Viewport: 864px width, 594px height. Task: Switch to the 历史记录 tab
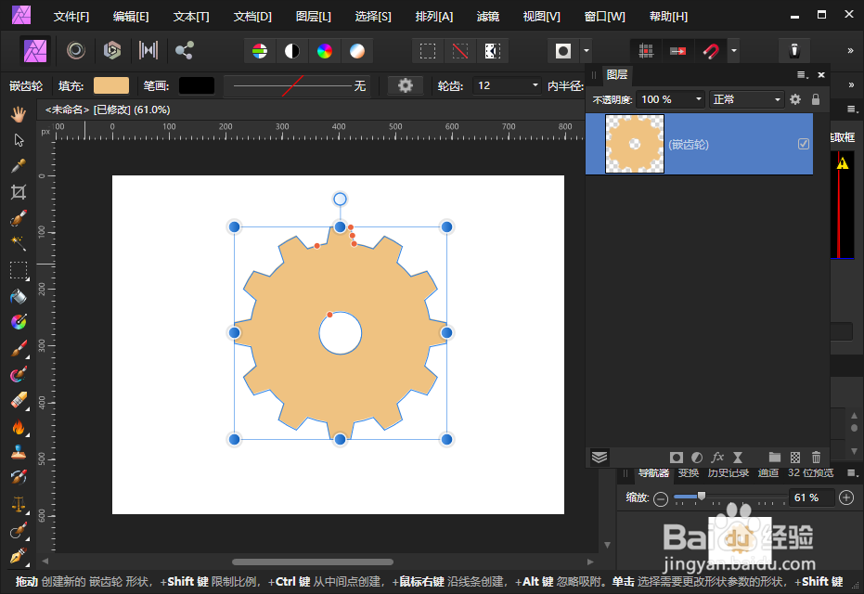(x=730, y=472)
